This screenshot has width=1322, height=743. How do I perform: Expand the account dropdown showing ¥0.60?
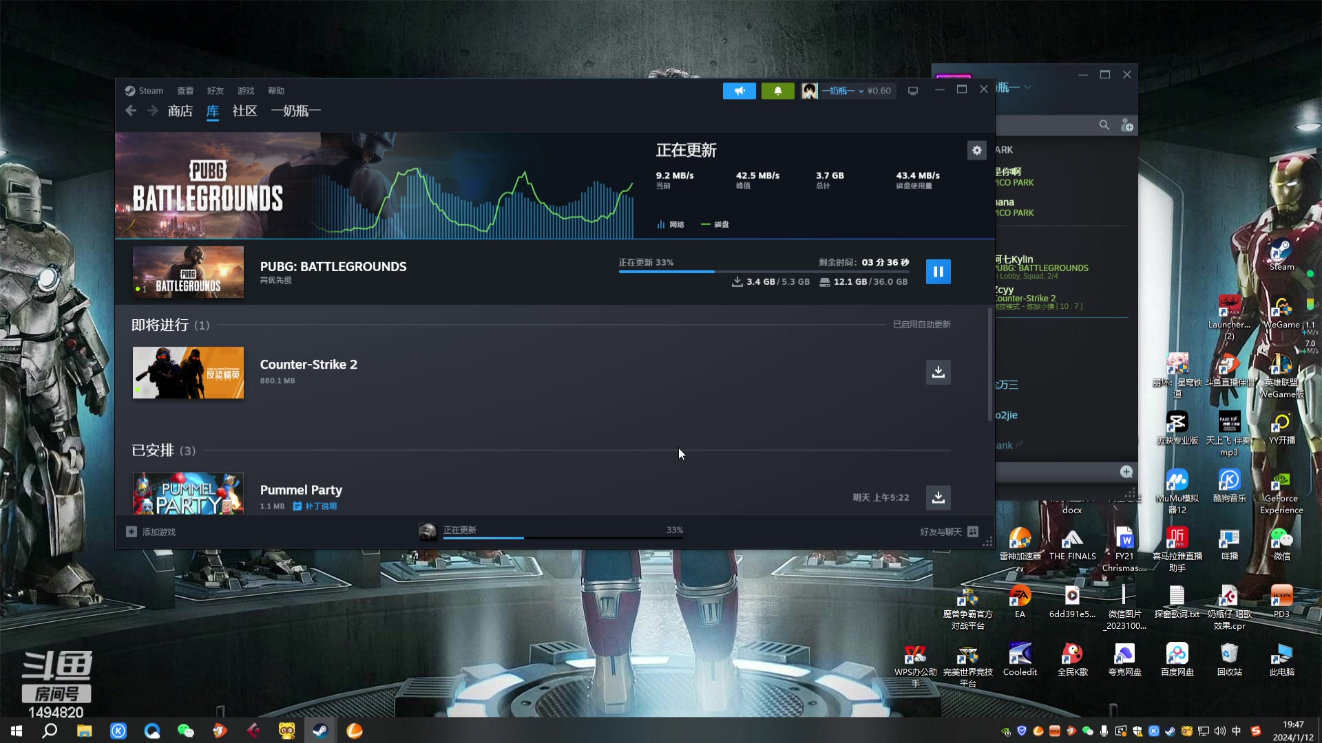[848, 91]
